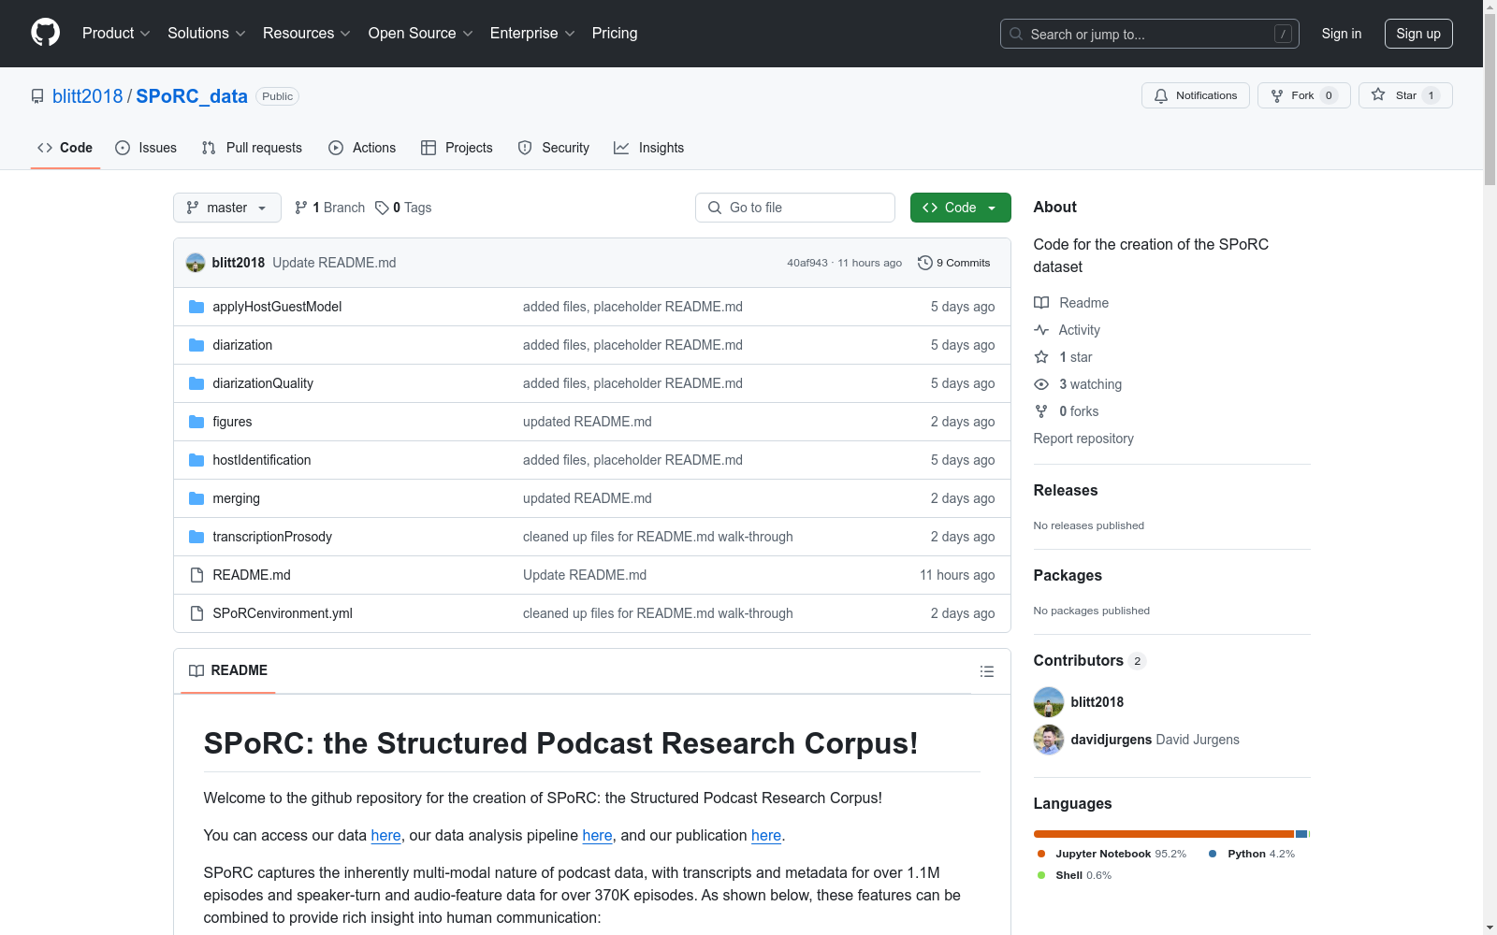Click blitt2018 avatar in commit header
Viewport: 1497px width, 935px height.
coord(196,263)
